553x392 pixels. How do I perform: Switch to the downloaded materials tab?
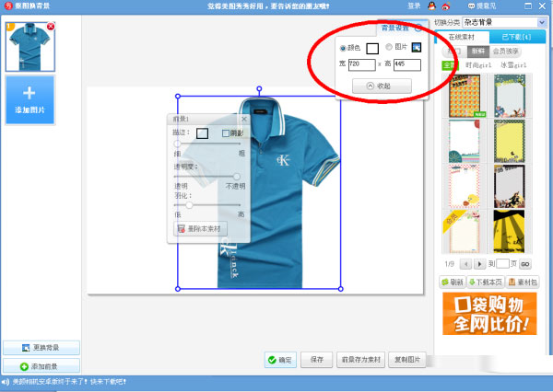514,36
